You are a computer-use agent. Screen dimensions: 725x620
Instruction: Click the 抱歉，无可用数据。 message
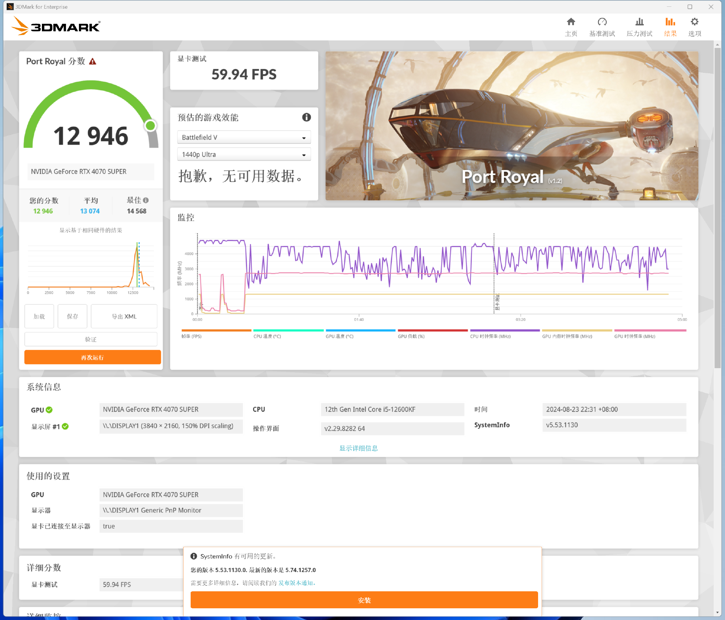241,176
